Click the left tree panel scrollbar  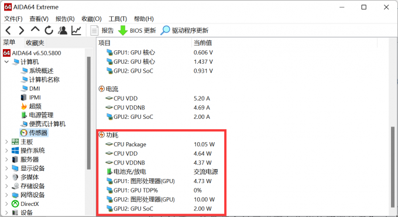pos(88,113)
